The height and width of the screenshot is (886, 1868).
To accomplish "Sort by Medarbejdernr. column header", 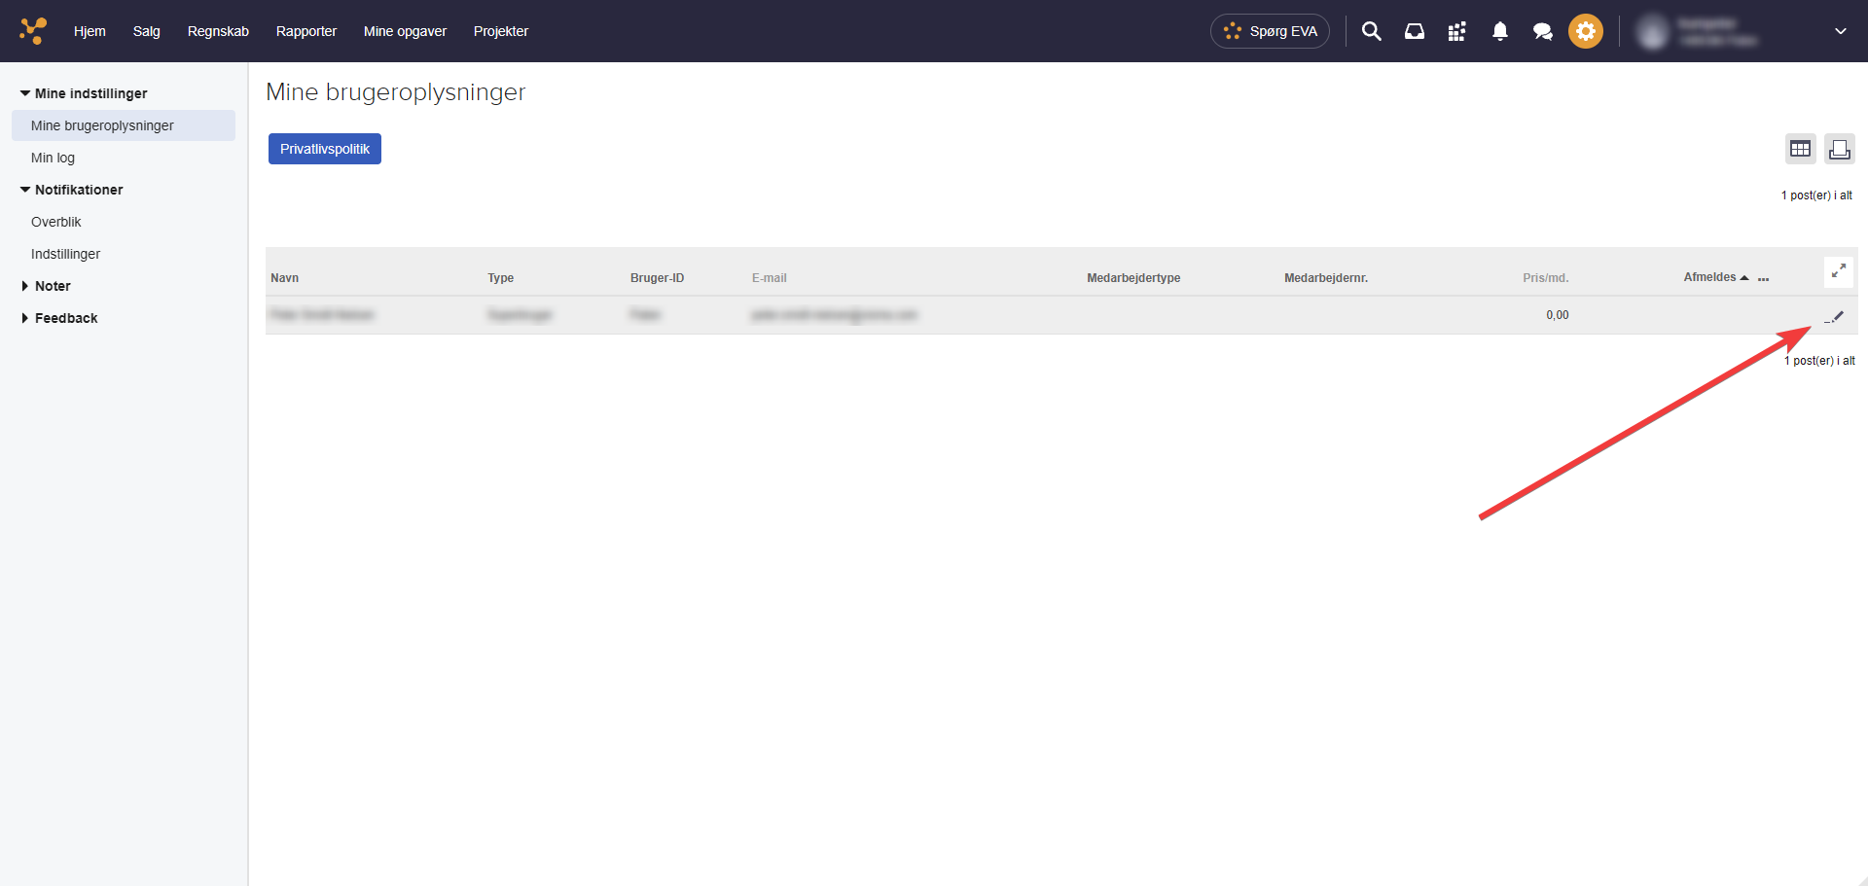I will 1326,278.
